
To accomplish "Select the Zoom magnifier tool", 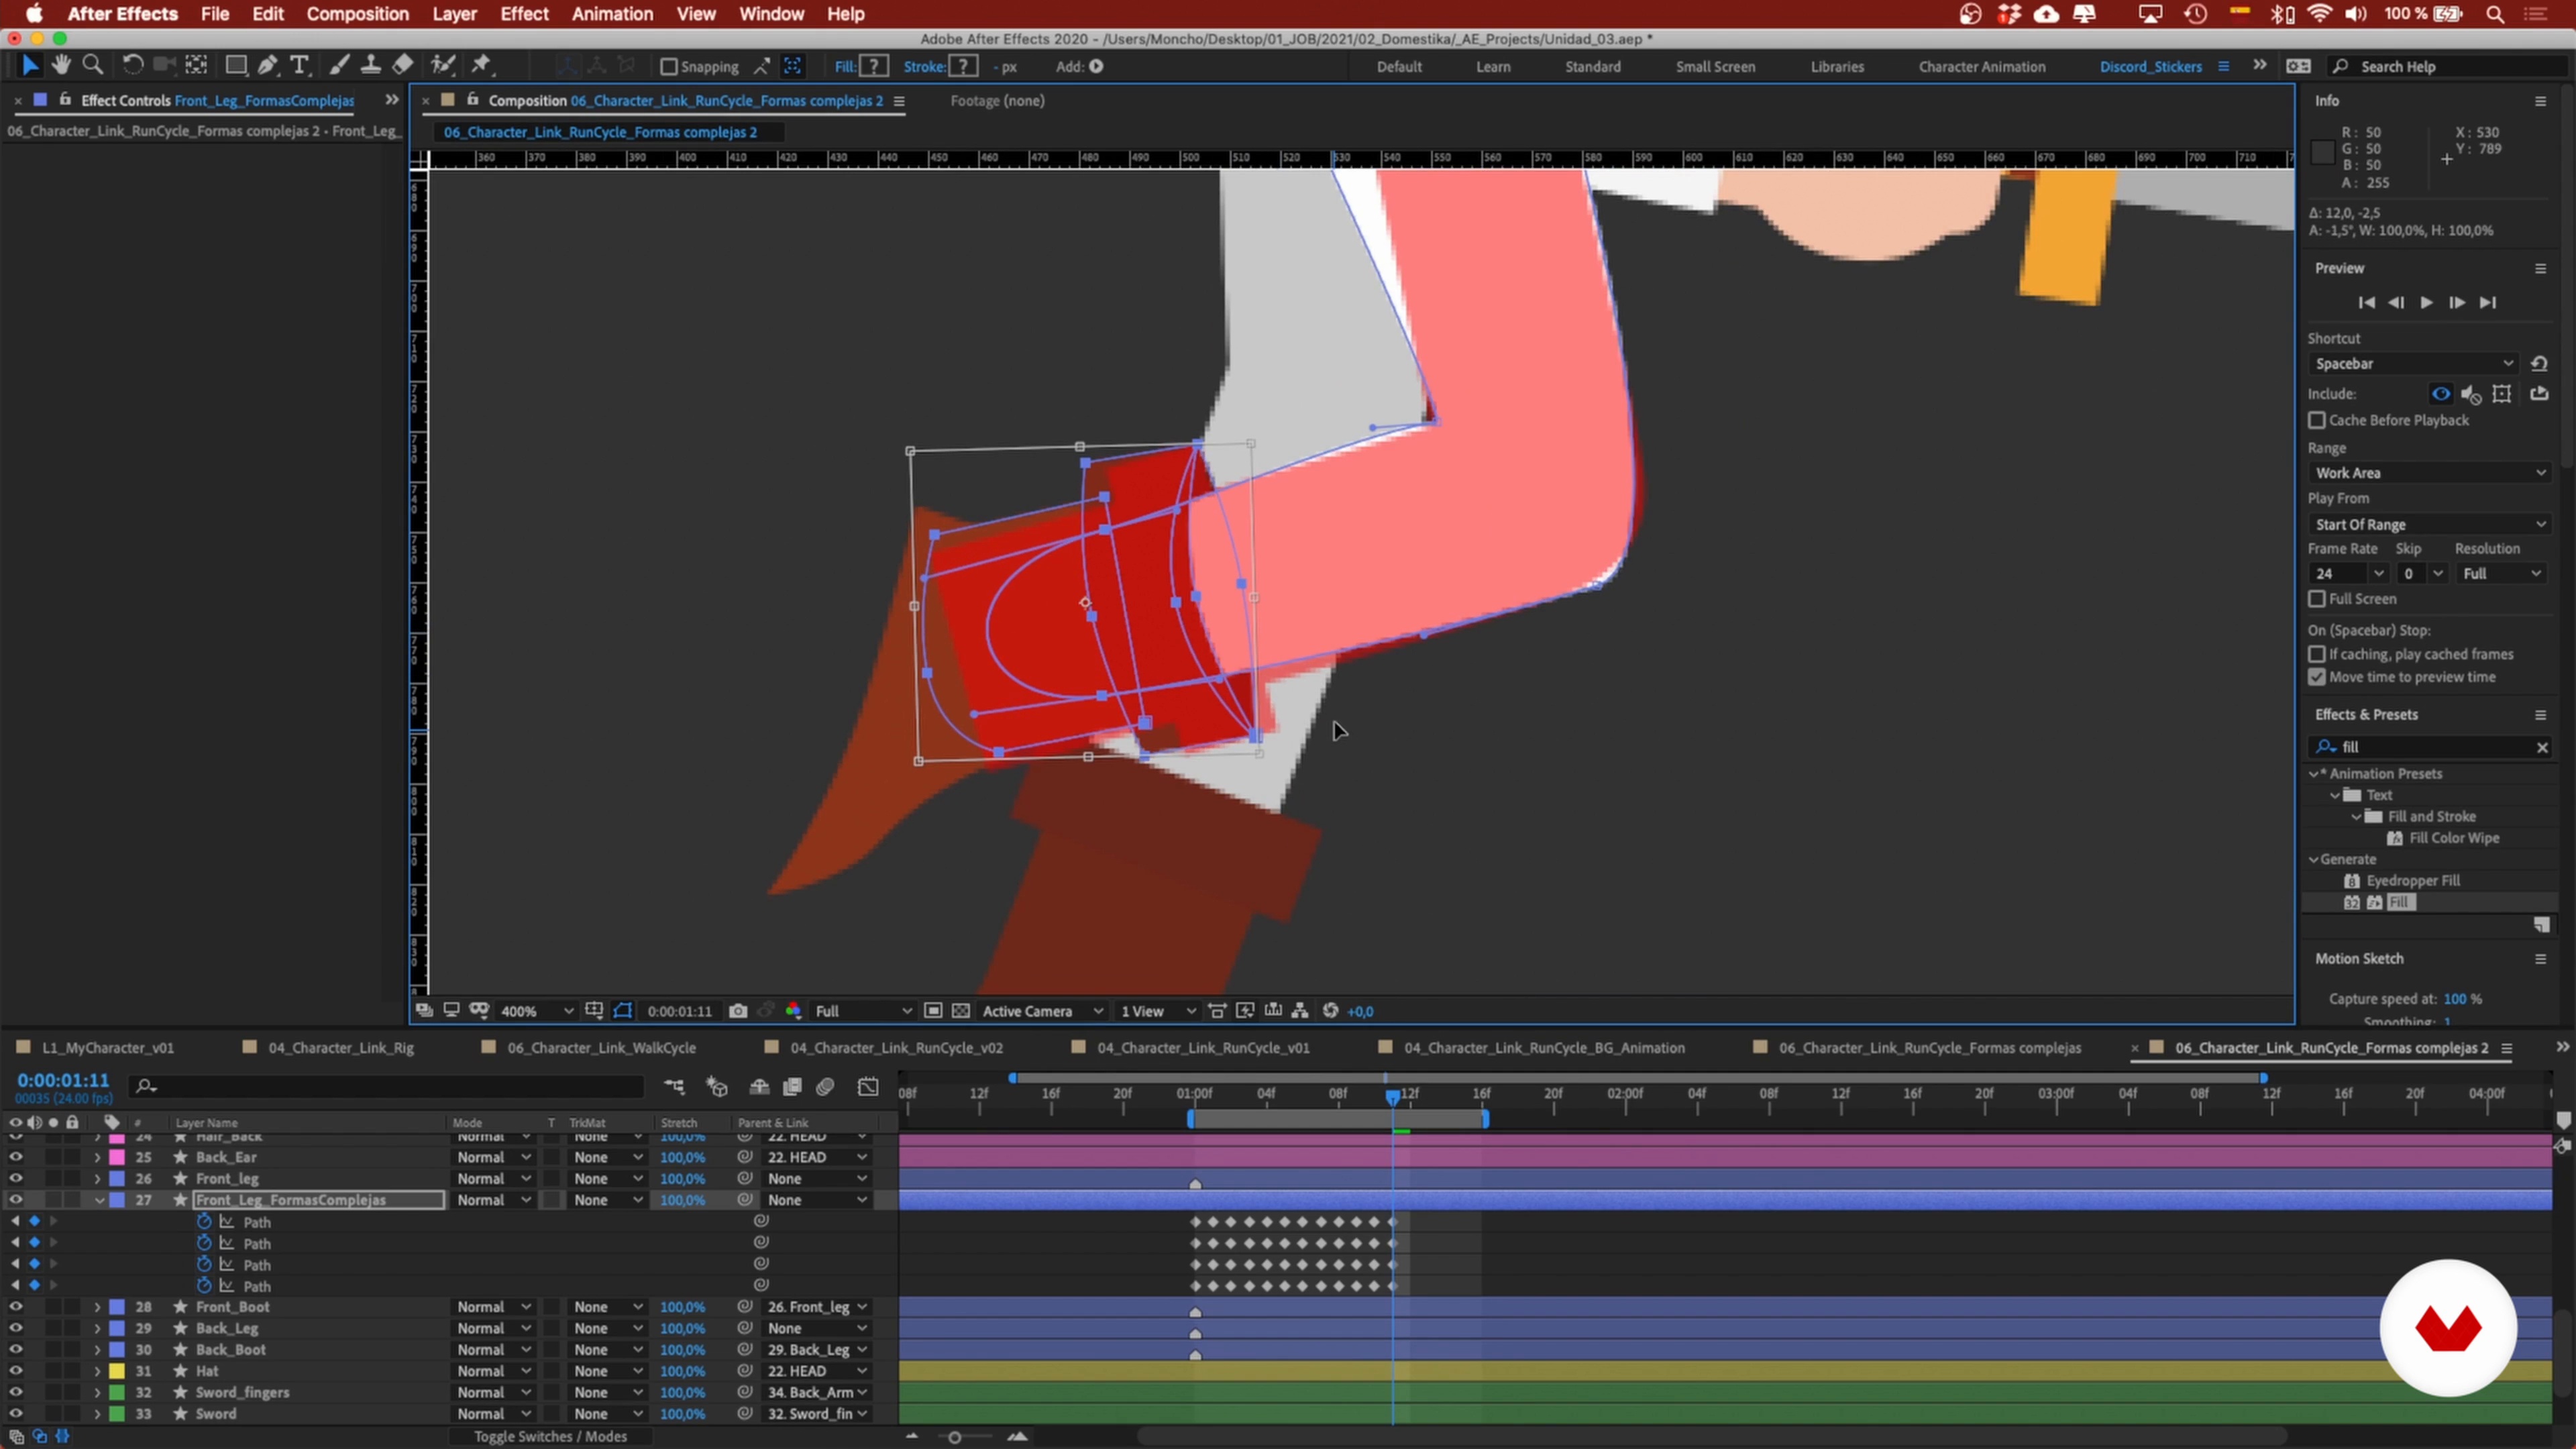I will 93,65.
